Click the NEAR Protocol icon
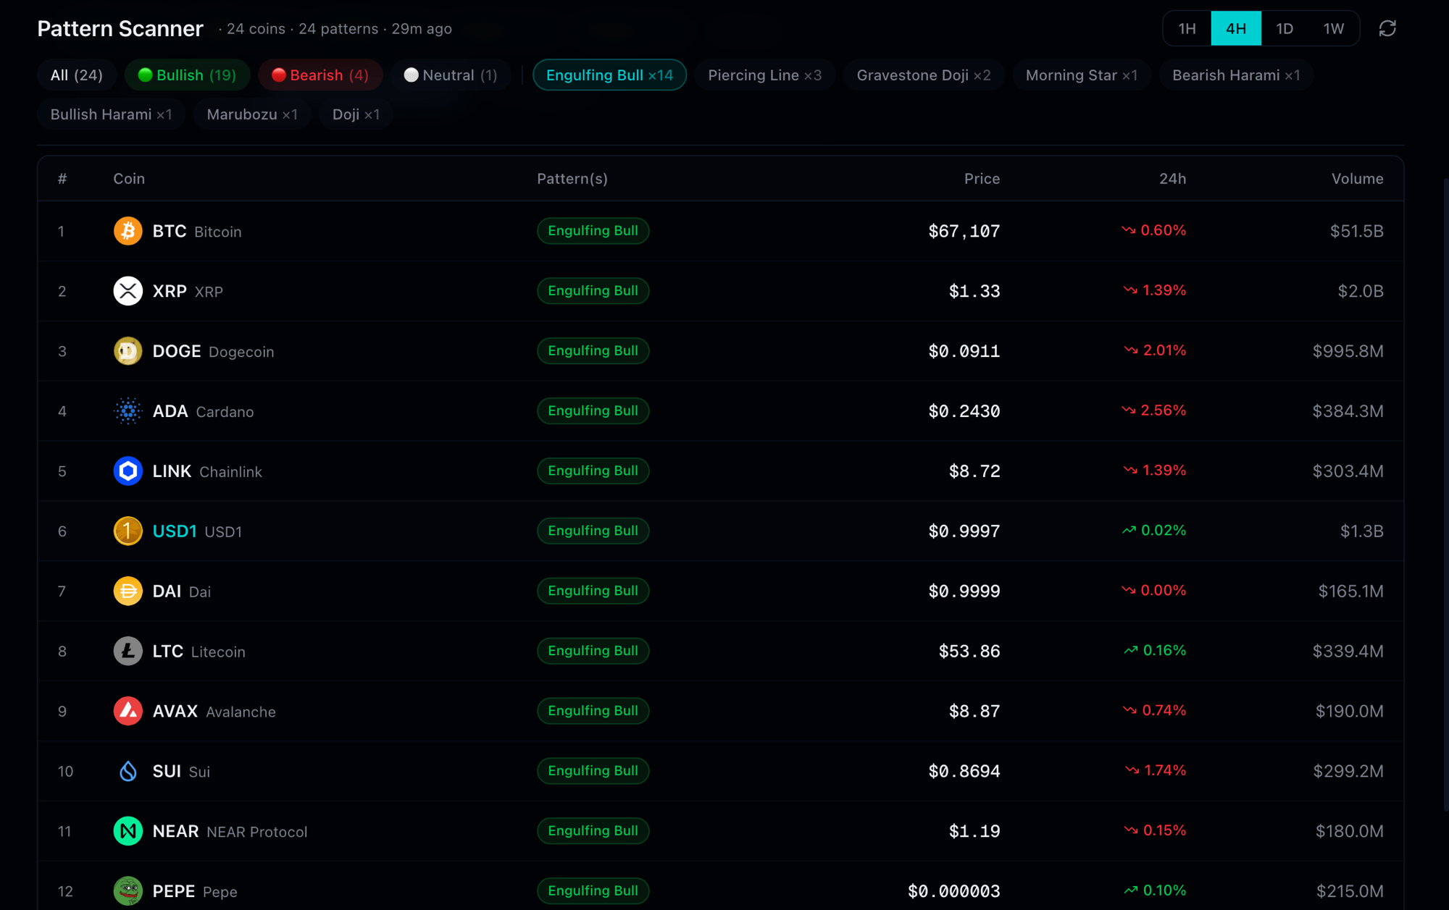Screen dimensions: 1449x910 [128, 831]
